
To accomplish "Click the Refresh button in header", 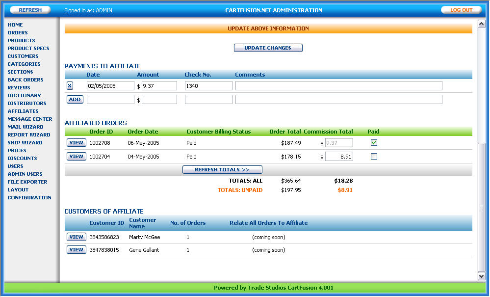I will click(x=30, y=10).
